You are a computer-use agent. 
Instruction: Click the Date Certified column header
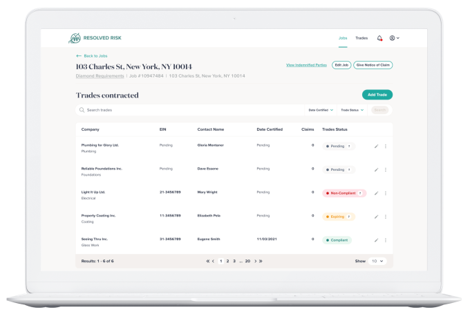tap(270, 129)
